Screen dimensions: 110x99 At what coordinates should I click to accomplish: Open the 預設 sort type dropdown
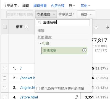86,14
